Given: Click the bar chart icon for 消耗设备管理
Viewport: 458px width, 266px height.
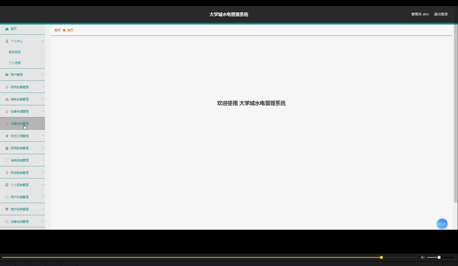Looking at the screenshot, I should (x=7, y=99).
